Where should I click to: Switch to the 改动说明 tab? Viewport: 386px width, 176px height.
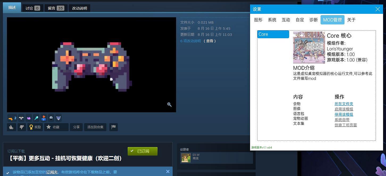(79, 8)
